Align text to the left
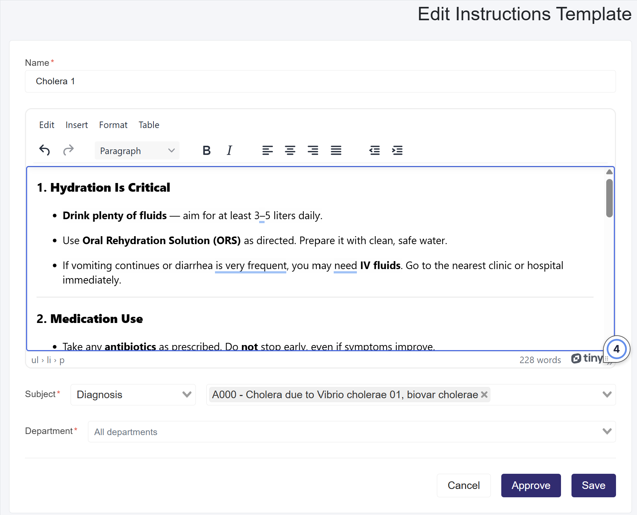This screenshot has width=637, height=515. [267, 150]
